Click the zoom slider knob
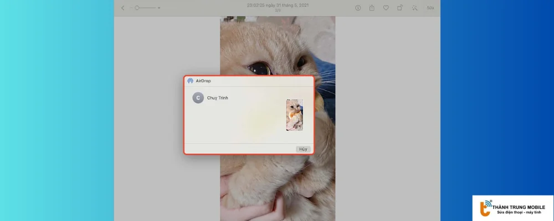This screenshot has height=221, width=554. point(137,8)
